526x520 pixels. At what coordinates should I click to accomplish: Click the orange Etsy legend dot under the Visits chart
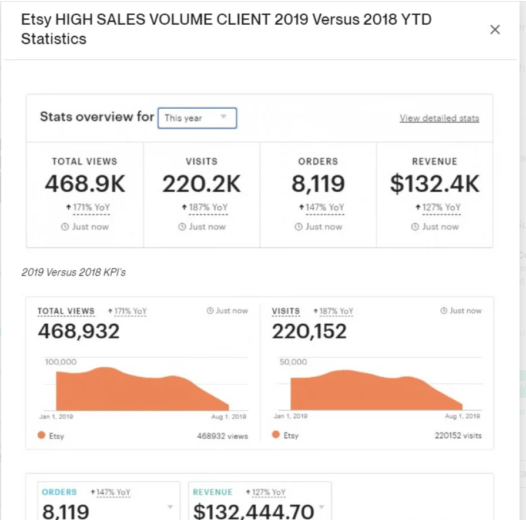pyautogui.click(x=276, y=435)
